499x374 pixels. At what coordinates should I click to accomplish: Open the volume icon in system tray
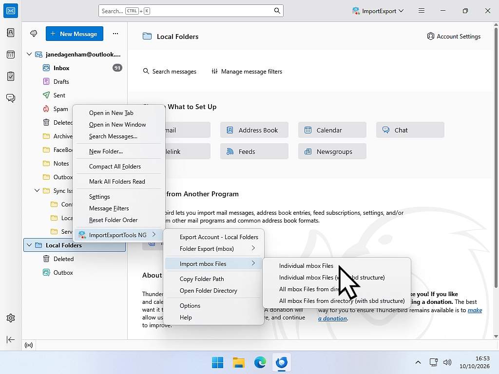(447, 362)
